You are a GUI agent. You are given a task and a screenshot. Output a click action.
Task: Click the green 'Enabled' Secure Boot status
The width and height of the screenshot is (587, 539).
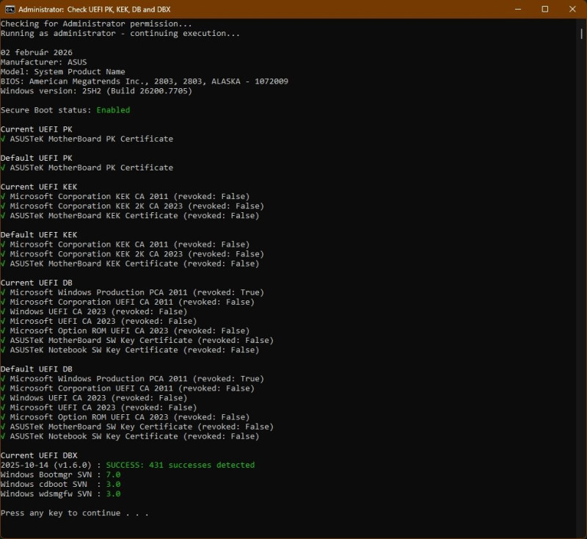(113, 110)
